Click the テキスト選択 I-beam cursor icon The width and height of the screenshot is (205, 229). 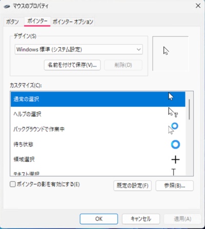coord(174,172)
